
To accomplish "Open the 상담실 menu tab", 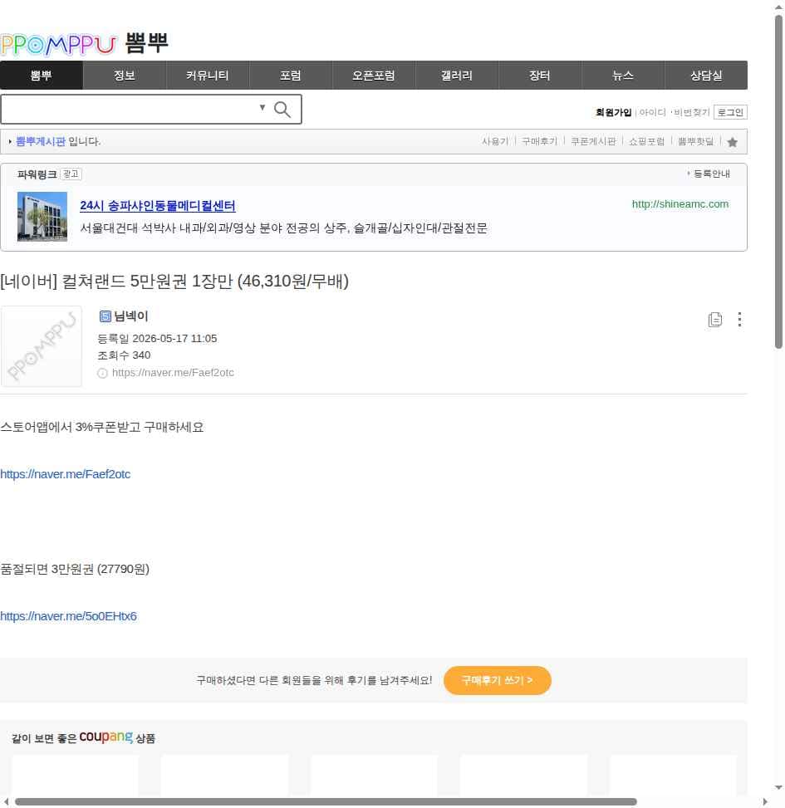I will pos(706,76).
